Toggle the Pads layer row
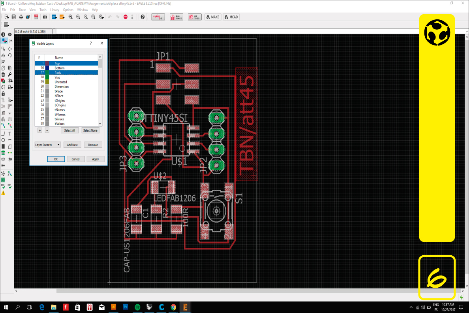The height and width of the screenshot is (313, 469). [66, 72]
